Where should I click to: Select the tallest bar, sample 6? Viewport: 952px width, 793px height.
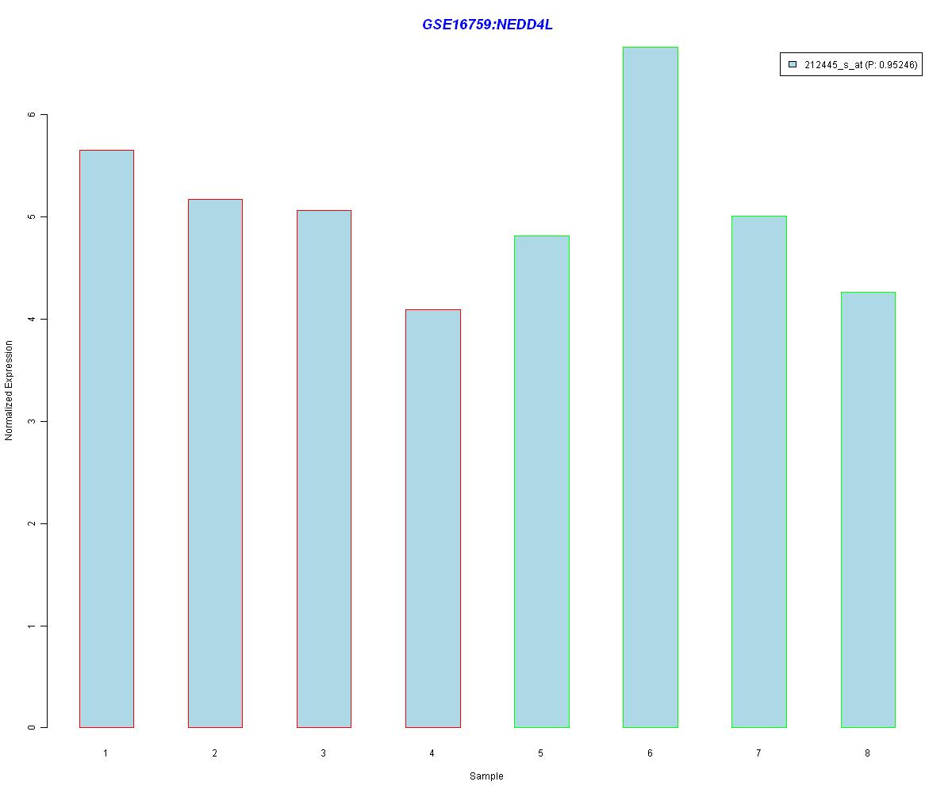tap(650, 387)
